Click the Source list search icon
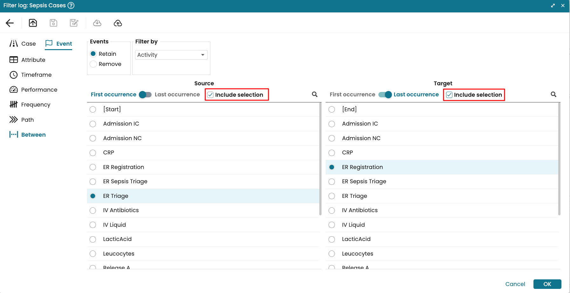 315,94
